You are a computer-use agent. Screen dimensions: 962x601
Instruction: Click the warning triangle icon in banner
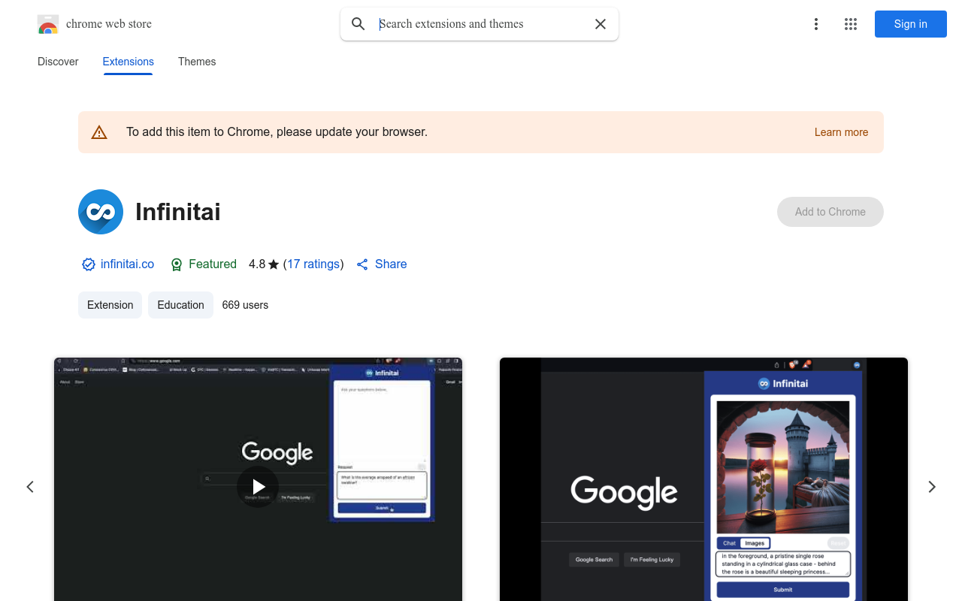click(x=99, y=133)
